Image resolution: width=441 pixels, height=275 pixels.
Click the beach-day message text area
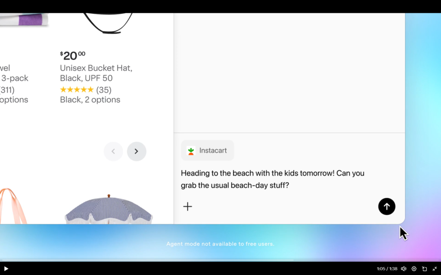coord(272,179)
